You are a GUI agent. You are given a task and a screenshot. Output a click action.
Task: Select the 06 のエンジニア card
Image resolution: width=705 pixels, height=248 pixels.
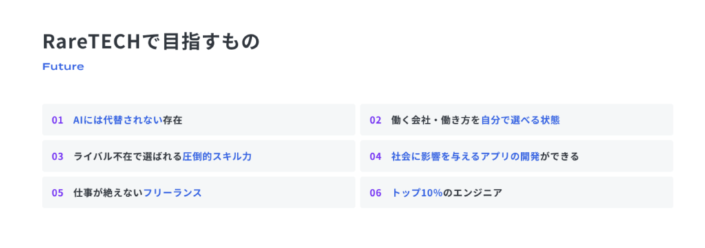(x=516, y=192)
